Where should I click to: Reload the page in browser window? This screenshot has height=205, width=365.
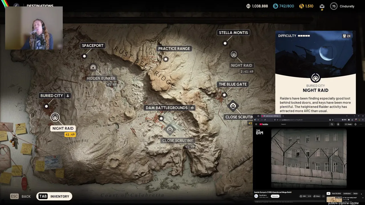point(265,120)
